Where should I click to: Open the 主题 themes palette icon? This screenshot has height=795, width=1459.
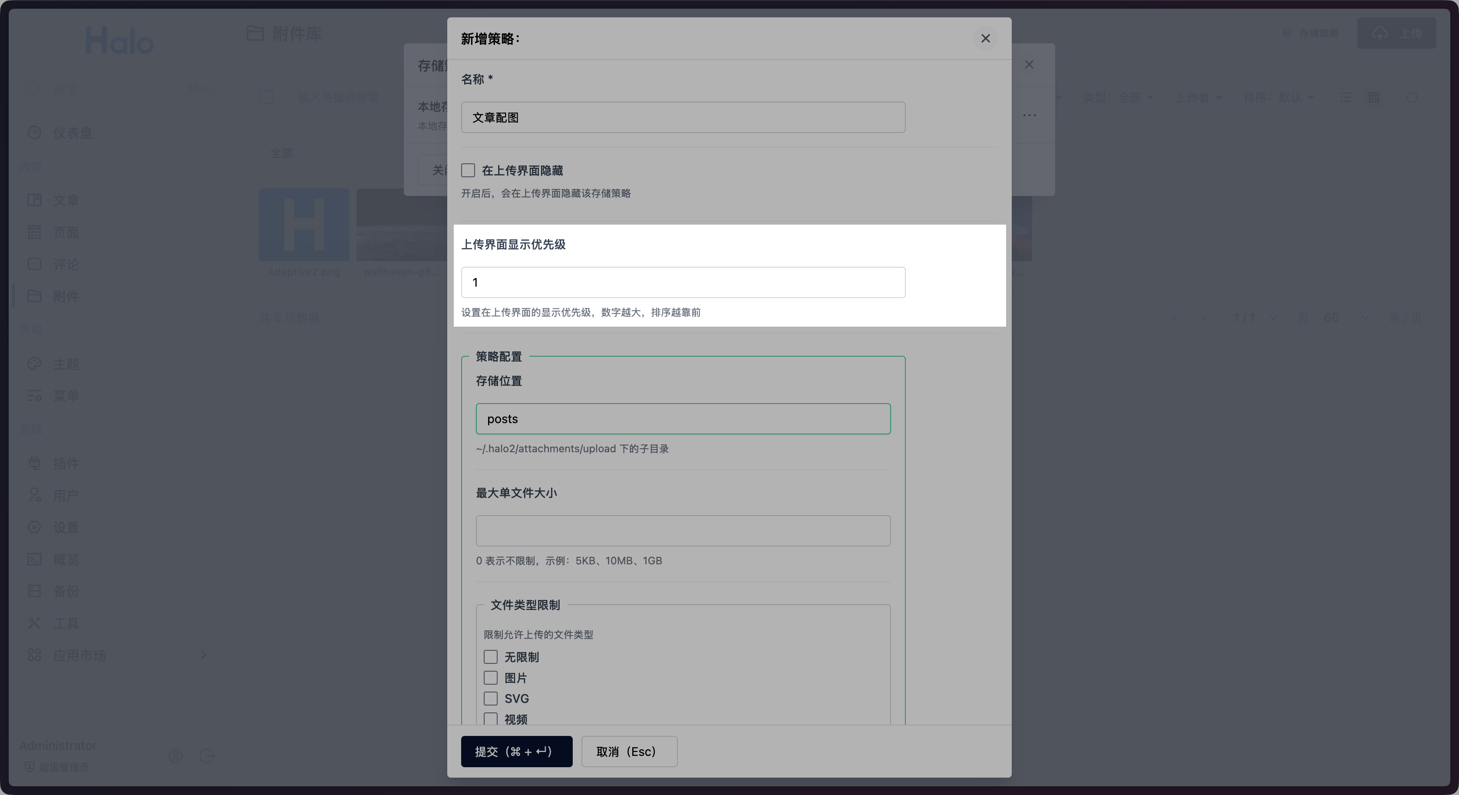tap(35, 363)
